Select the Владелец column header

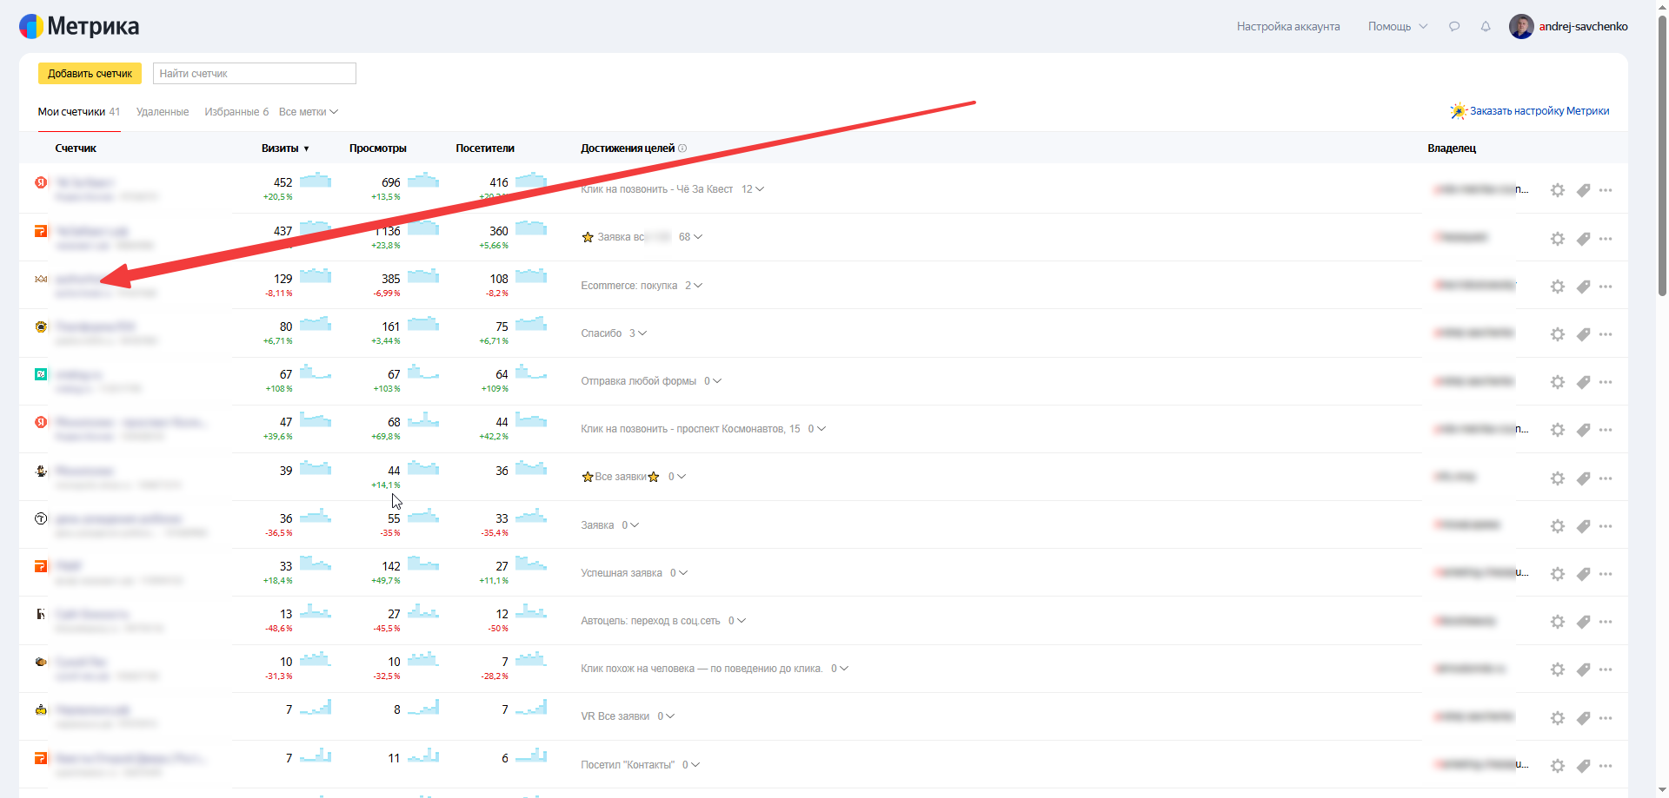click(x=1452, y=148)
